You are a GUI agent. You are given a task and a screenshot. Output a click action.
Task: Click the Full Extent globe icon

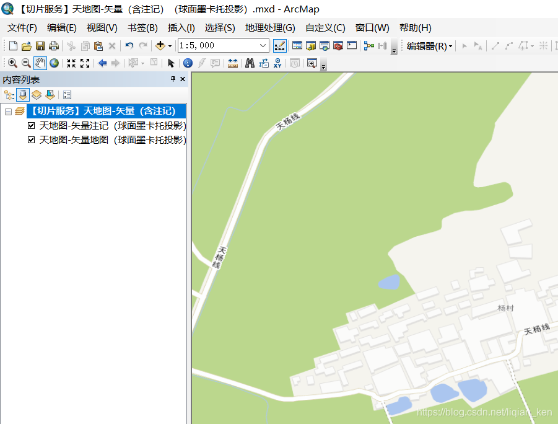coord(54,63)
